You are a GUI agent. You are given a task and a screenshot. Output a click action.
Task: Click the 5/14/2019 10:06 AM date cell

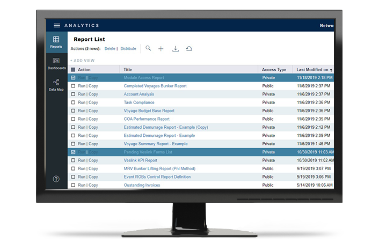(315, 185)
